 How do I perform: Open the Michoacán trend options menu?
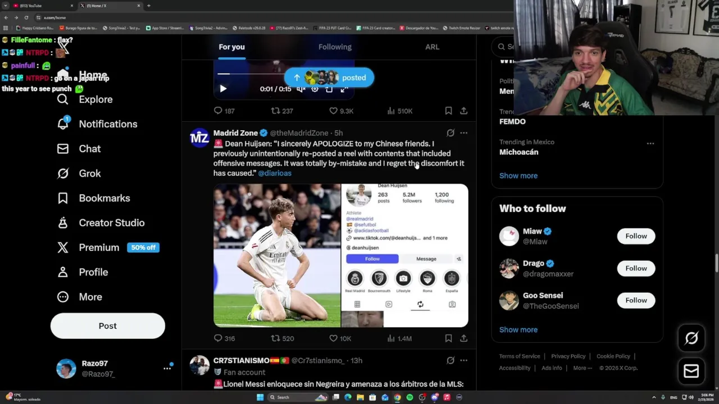650,143
